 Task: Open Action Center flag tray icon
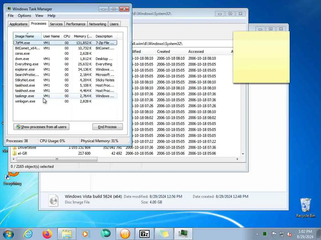[x=274, y=234]
